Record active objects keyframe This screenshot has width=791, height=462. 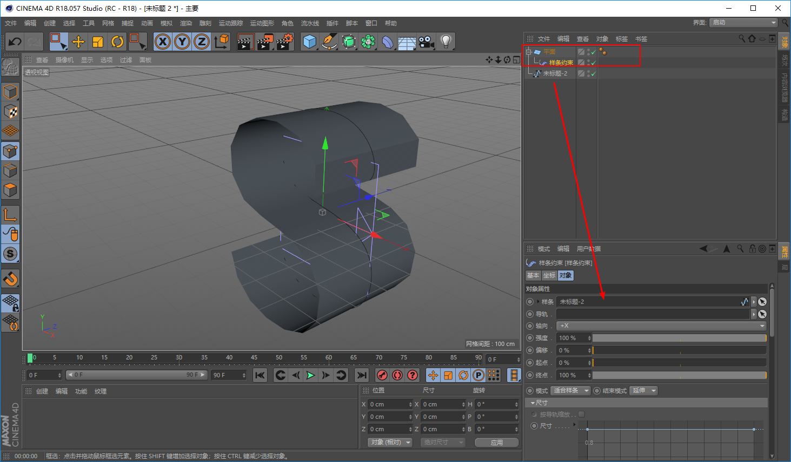pos(382,375)
